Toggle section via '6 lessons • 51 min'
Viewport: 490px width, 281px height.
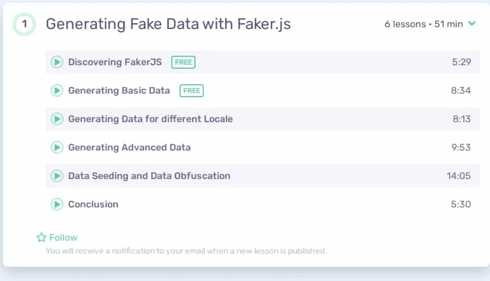tap(424, 24)
